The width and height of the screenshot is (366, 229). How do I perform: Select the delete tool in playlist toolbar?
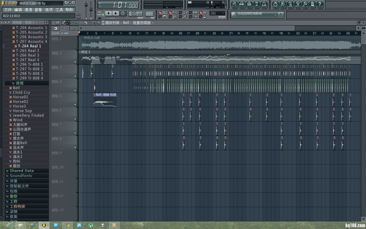point(72,23)
